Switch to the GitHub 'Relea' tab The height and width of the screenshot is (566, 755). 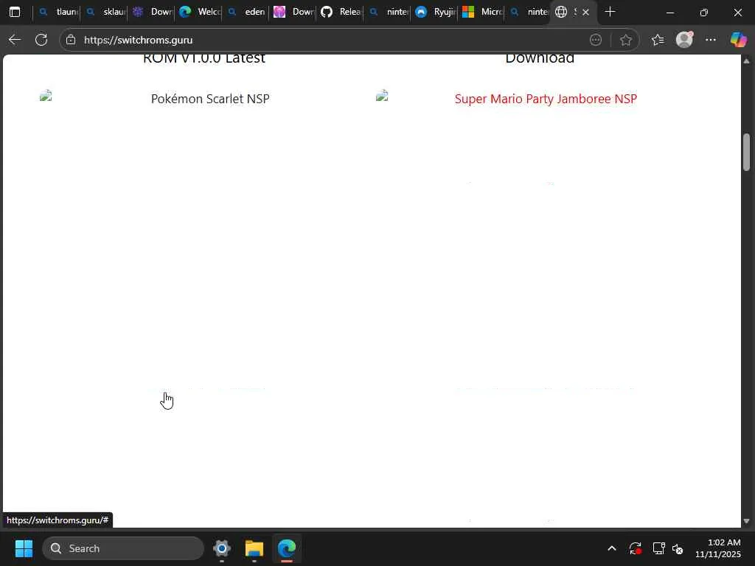pyautogui.click(x=341, y=12)
